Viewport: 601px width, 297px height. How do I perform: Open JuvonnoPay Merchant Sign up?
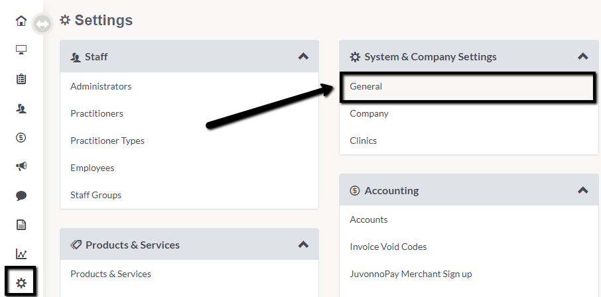tap(411, 274)
